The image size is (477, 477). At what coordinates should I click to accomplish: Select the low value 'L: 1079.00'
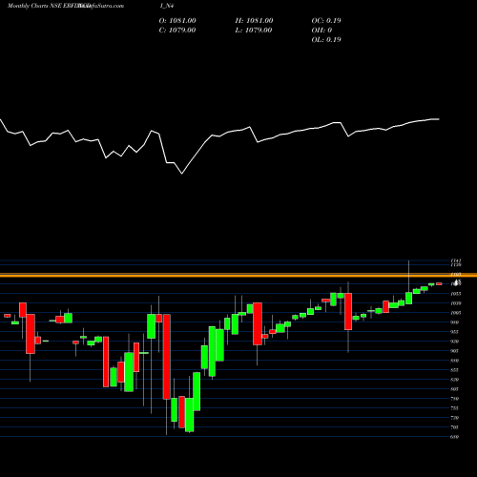(x=254, y=30)
